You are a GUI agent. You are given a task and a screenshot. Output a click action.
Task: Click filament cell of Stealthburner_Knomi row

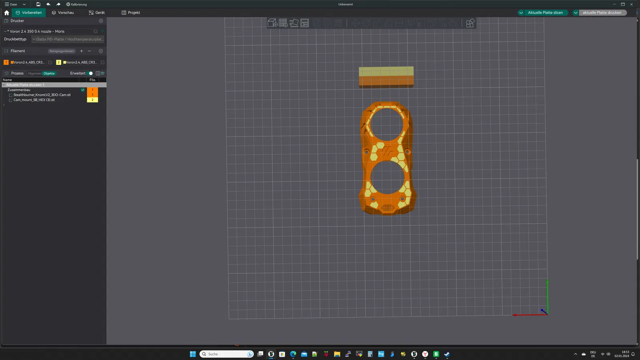pyautogui.click(x=92, y=95)
